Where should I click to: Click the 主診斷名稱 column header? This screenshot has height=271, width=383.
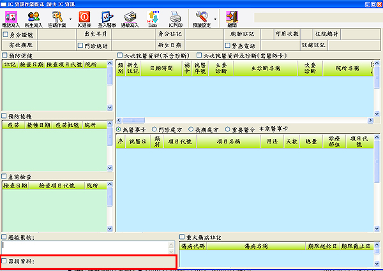pos(266,68)
